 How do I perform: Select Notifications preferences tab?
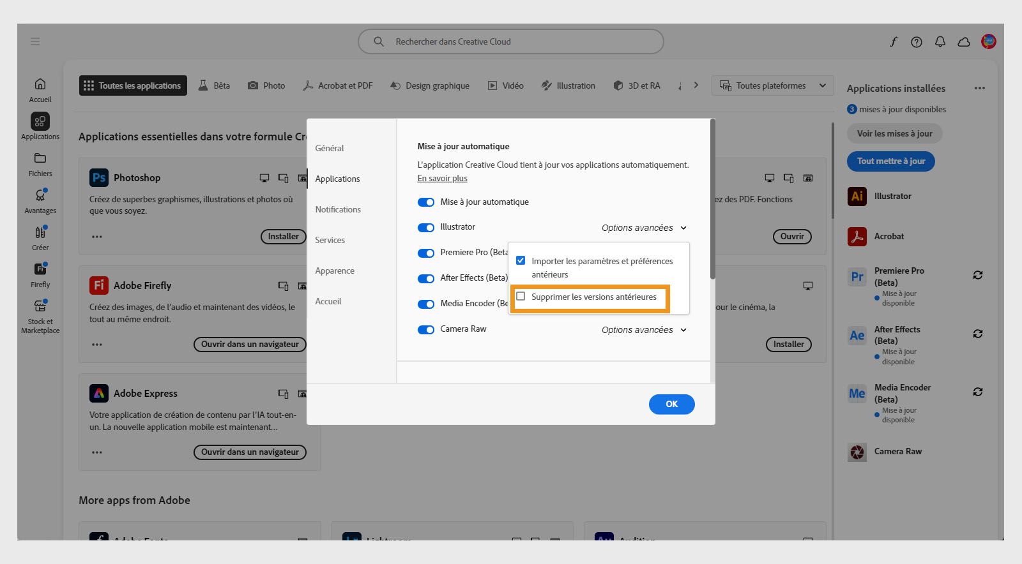click(x=338, y=209)
